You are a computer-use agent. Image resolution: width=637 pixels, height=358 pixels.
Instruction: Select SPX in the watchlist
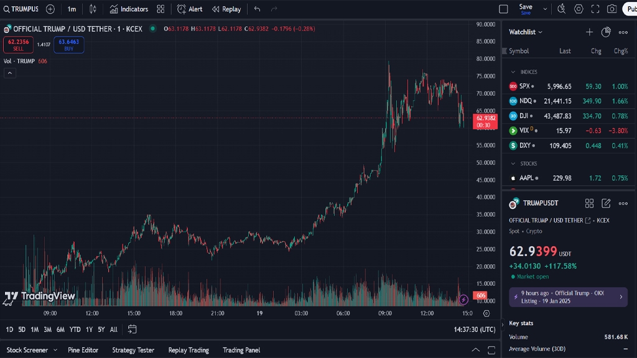click(x=569, y=86)
